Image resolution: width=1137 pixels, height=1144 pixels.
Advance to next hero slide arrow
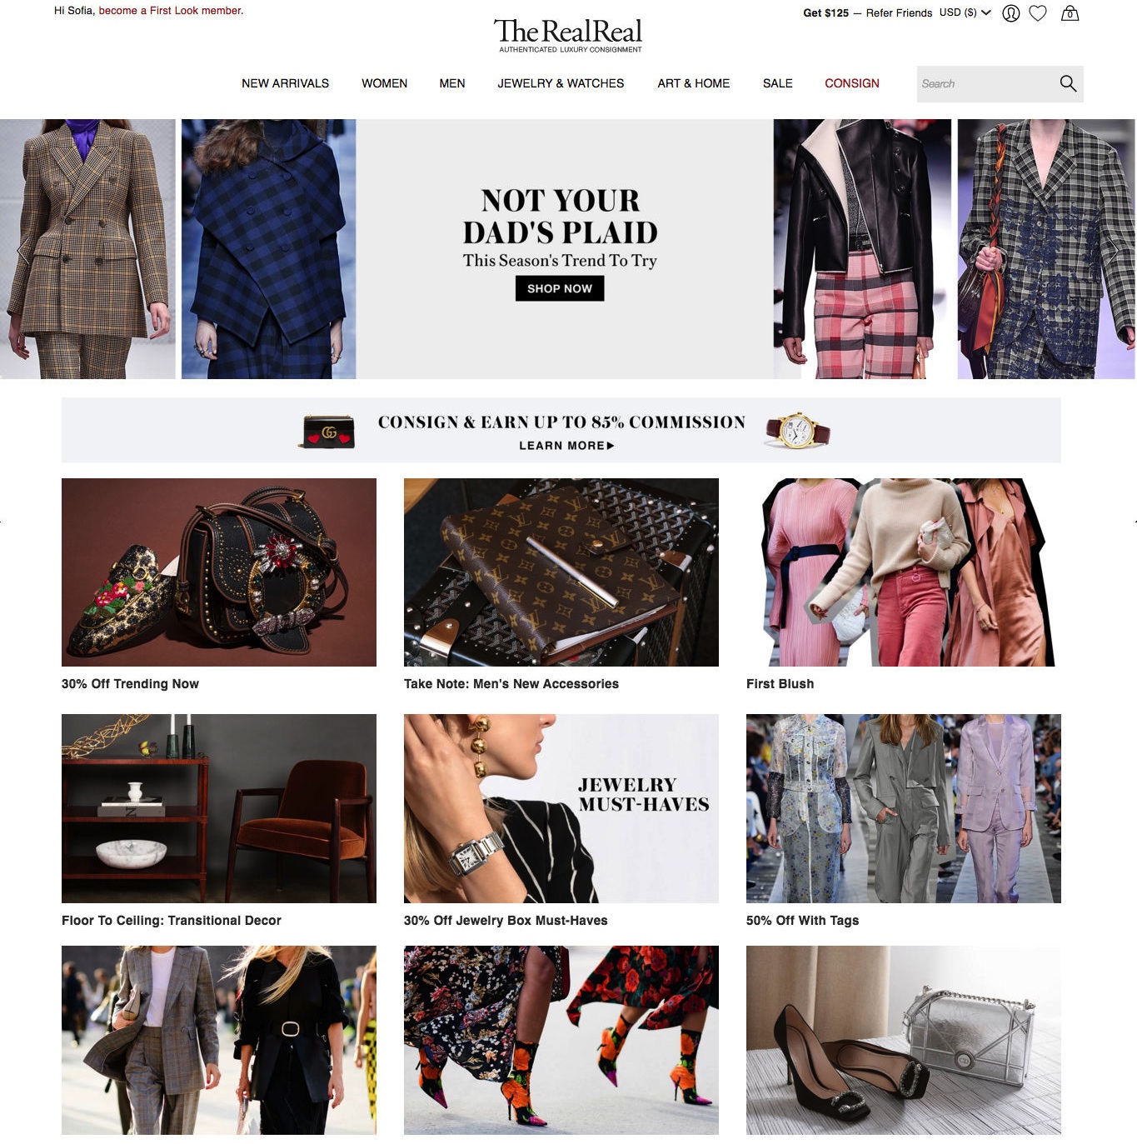coord(1111,250)
